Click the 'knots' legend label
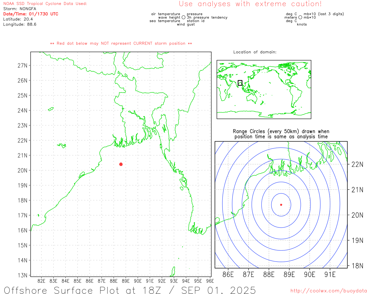Image resolution: width=367 pixels, height=294 pixels. [302, 24]
